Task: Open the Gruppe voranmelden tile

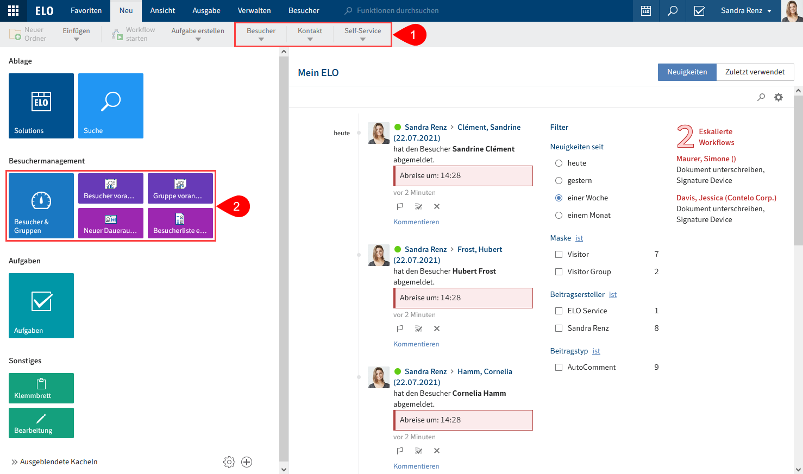Action: (x=180, y=188)
